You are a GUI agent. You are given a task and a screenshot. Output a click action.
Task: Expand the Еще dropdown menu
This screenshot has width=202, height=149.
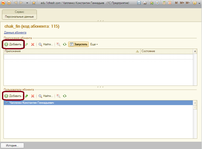point(94,44)
